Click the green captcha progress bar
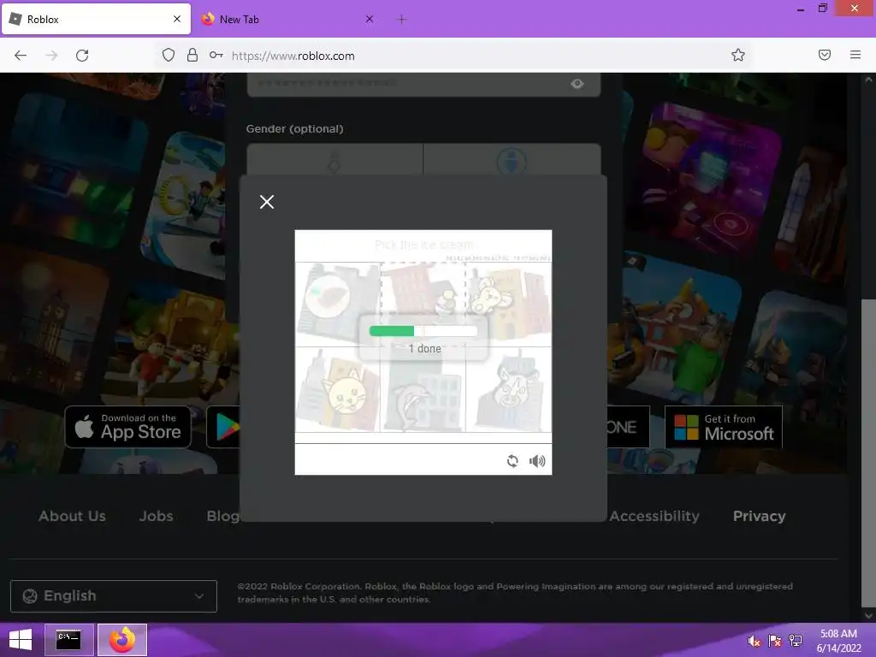 423,331
